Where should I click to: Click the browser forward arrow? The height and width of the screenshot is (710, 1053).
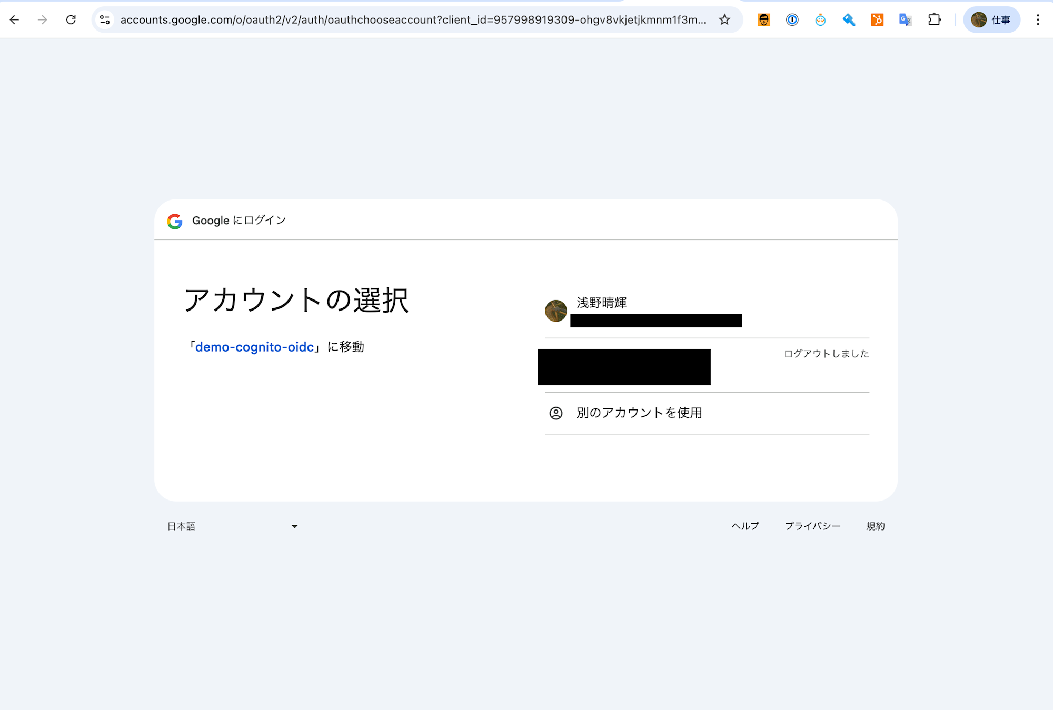(43, 20)
